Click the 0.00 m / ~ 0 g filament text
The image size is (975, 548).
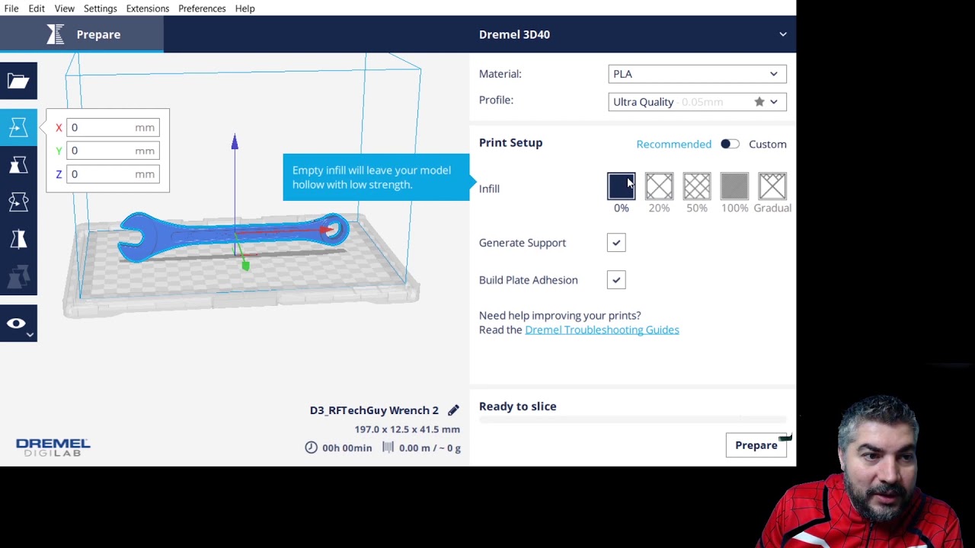[430, 448]
